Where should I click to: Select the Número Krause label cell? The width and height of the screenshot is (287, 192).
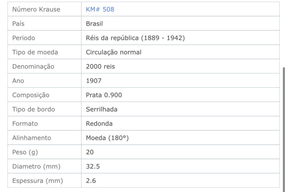pyautogui.click(x=44, y=9)
